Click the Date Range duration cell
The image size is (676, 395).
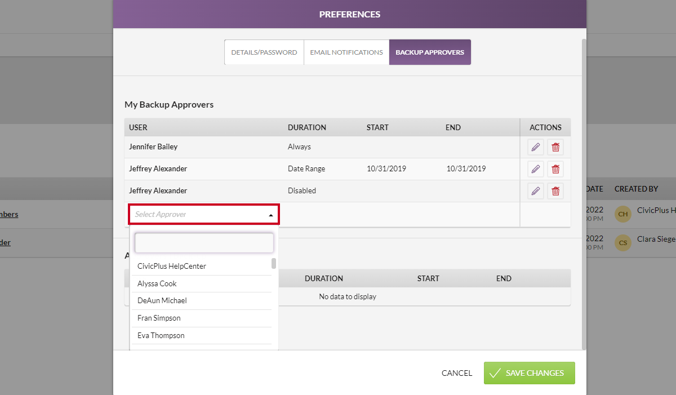coord(306,168)
